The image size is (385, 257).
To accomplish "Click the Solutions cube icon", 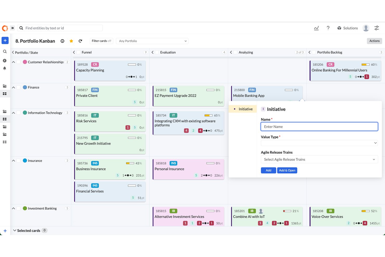I will tap(339, 28).
